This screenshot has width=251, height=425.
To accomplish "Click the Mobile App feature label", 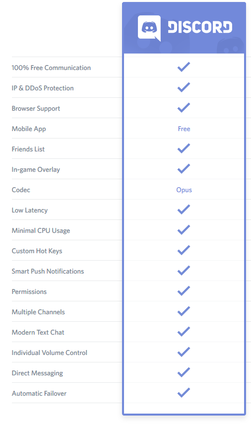I will pyautogui.click(x=29, y=129).
